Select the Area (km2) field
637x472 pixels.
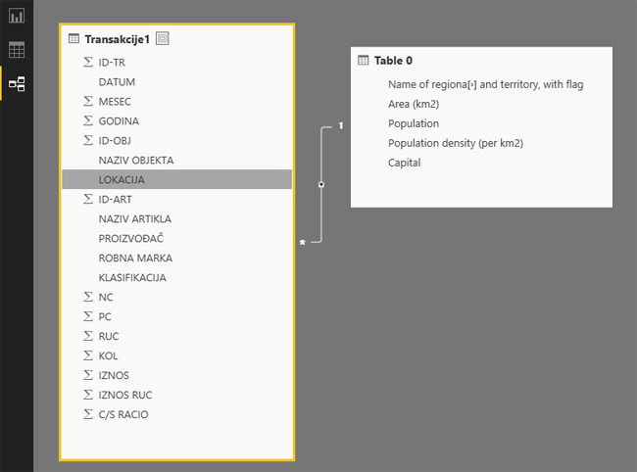[413, 104]
